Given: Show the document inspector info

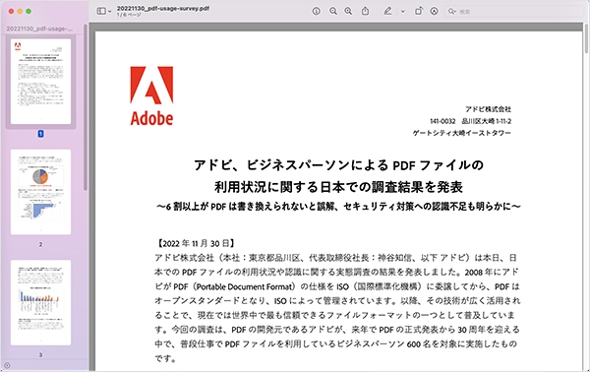Looking at the screenshot, I should [316, 11].
